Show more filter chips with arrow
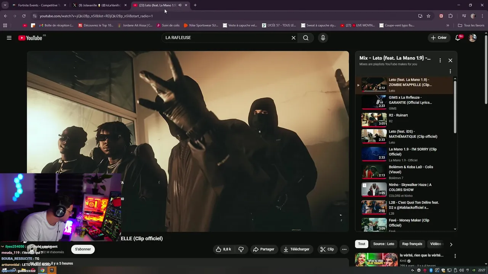 [x=451, y=244]
